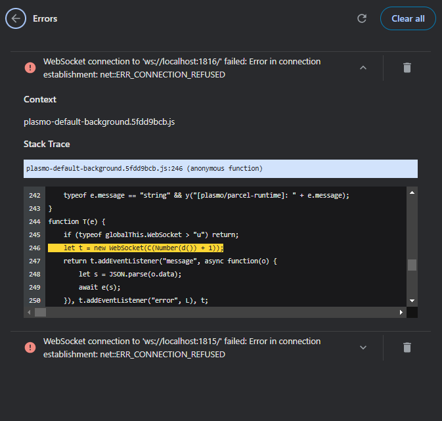Click line number 244
The height and width of the screenshot is (421, 442).
(35, 221)
